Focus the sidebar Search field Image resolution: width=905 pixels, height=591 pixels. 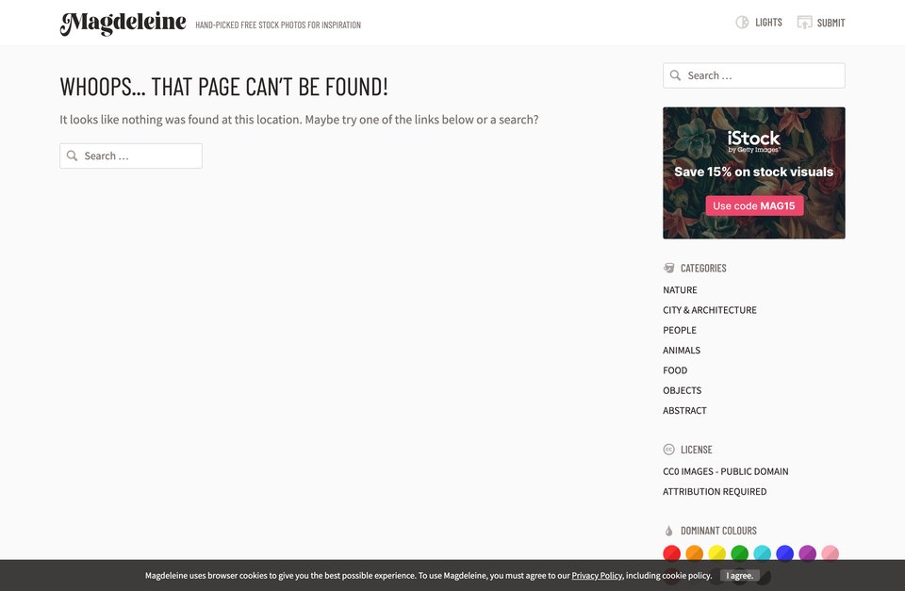[754, 75]
